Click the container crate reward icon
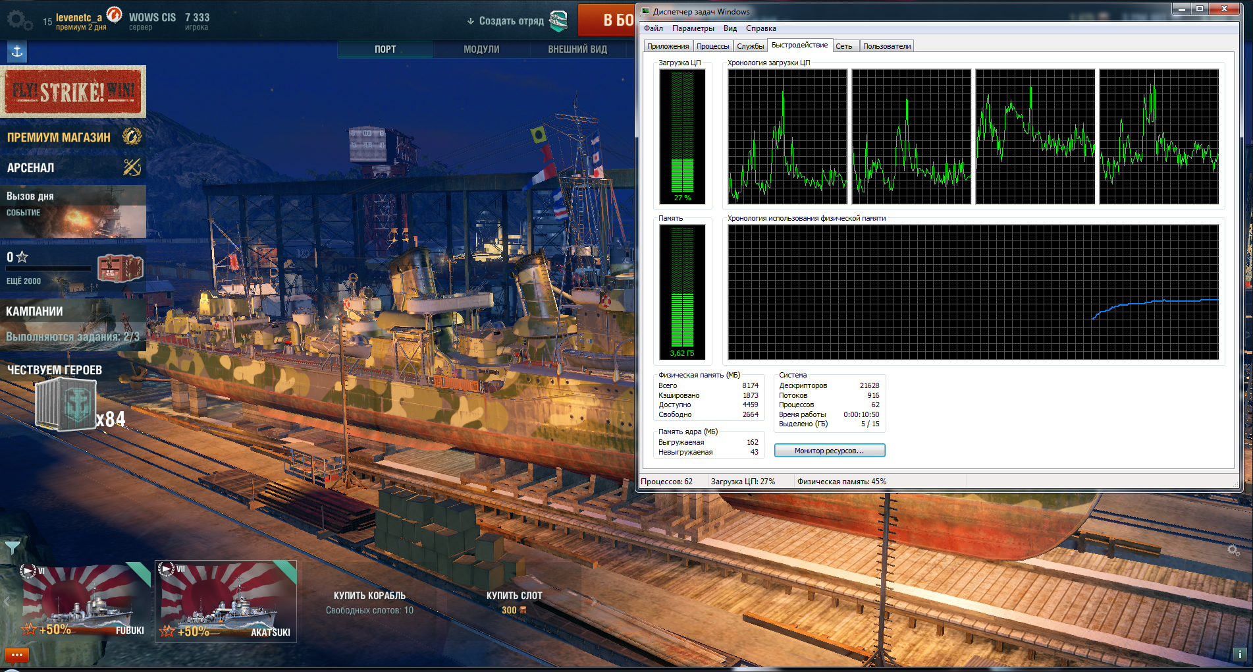This screenshot has height=672, width=1253. (120, 268)
